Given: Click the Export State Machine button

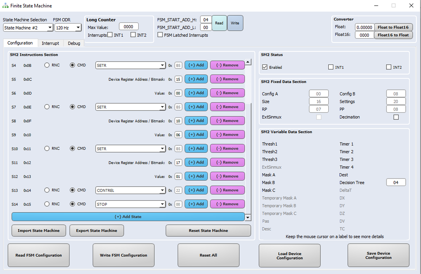Looking at the screenshot, I should [97, 231].
